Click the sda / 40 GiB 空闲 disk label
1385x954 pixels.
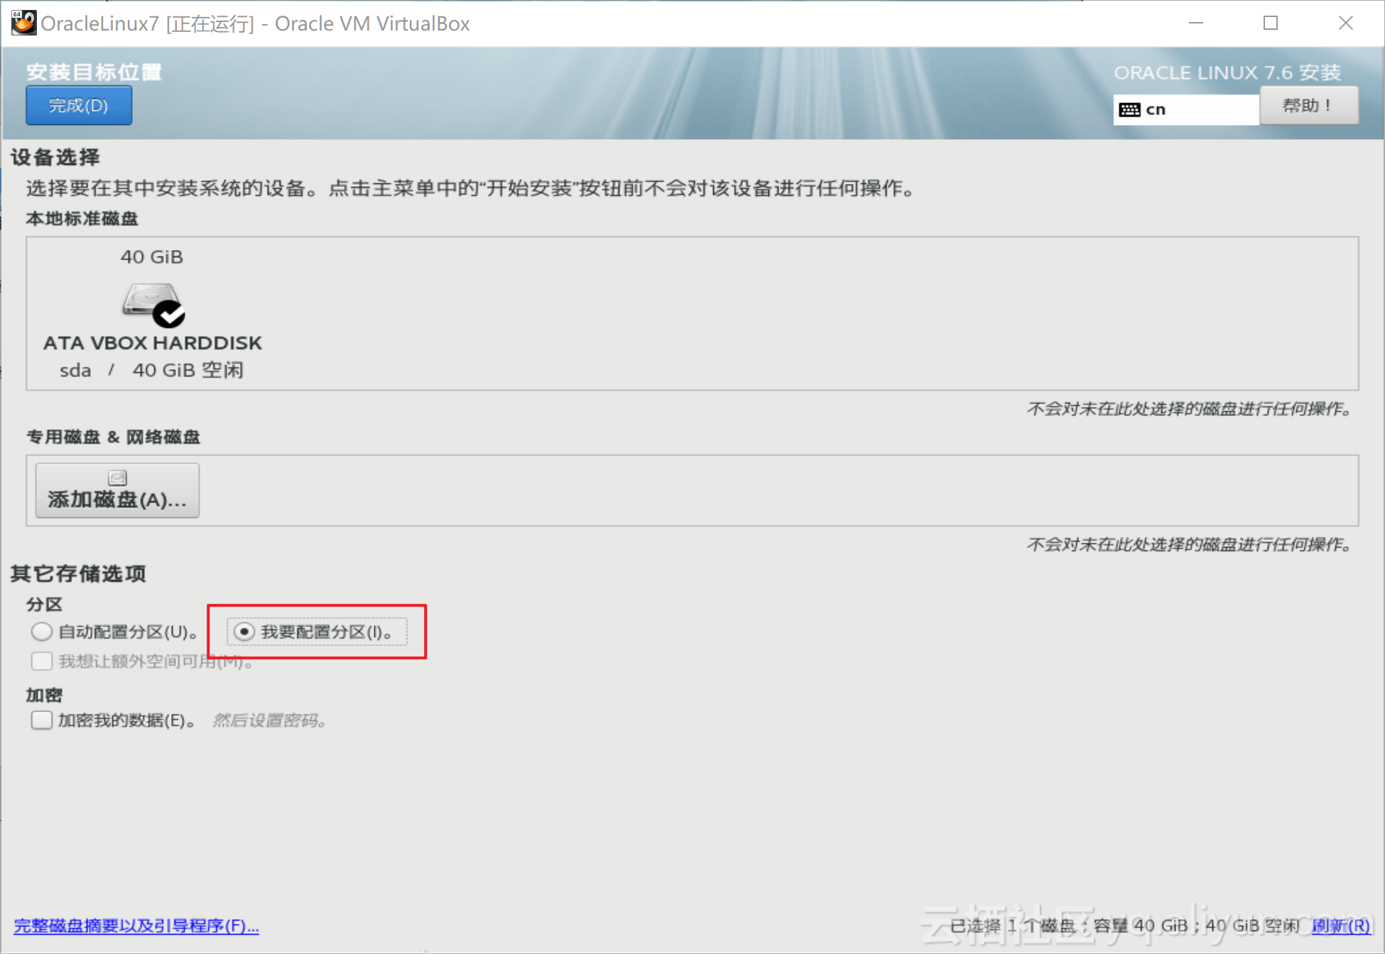pyautogui.click(x=151, y=370)
